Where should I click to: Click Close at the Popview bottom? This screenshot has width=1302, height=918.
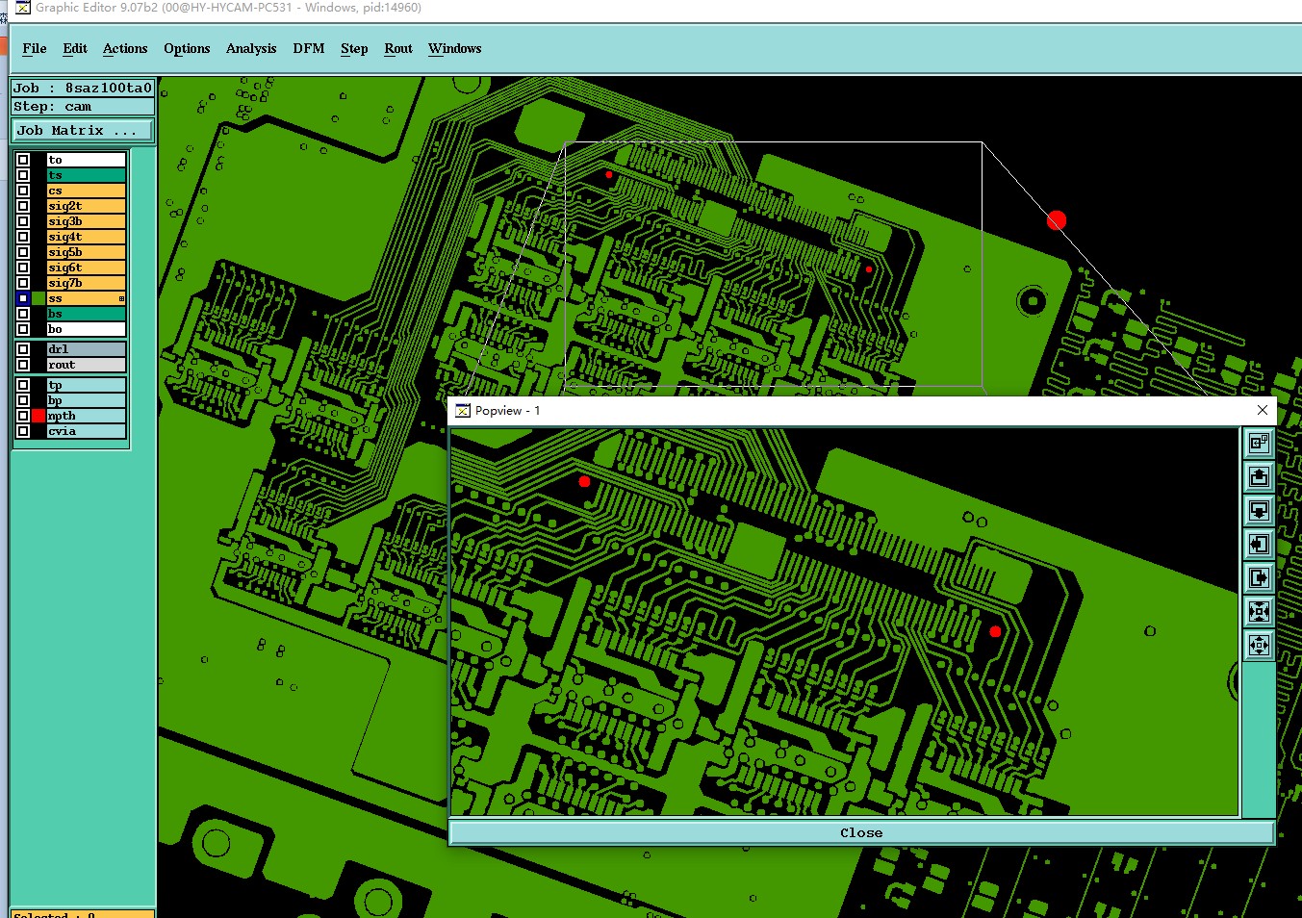point(861,832)
